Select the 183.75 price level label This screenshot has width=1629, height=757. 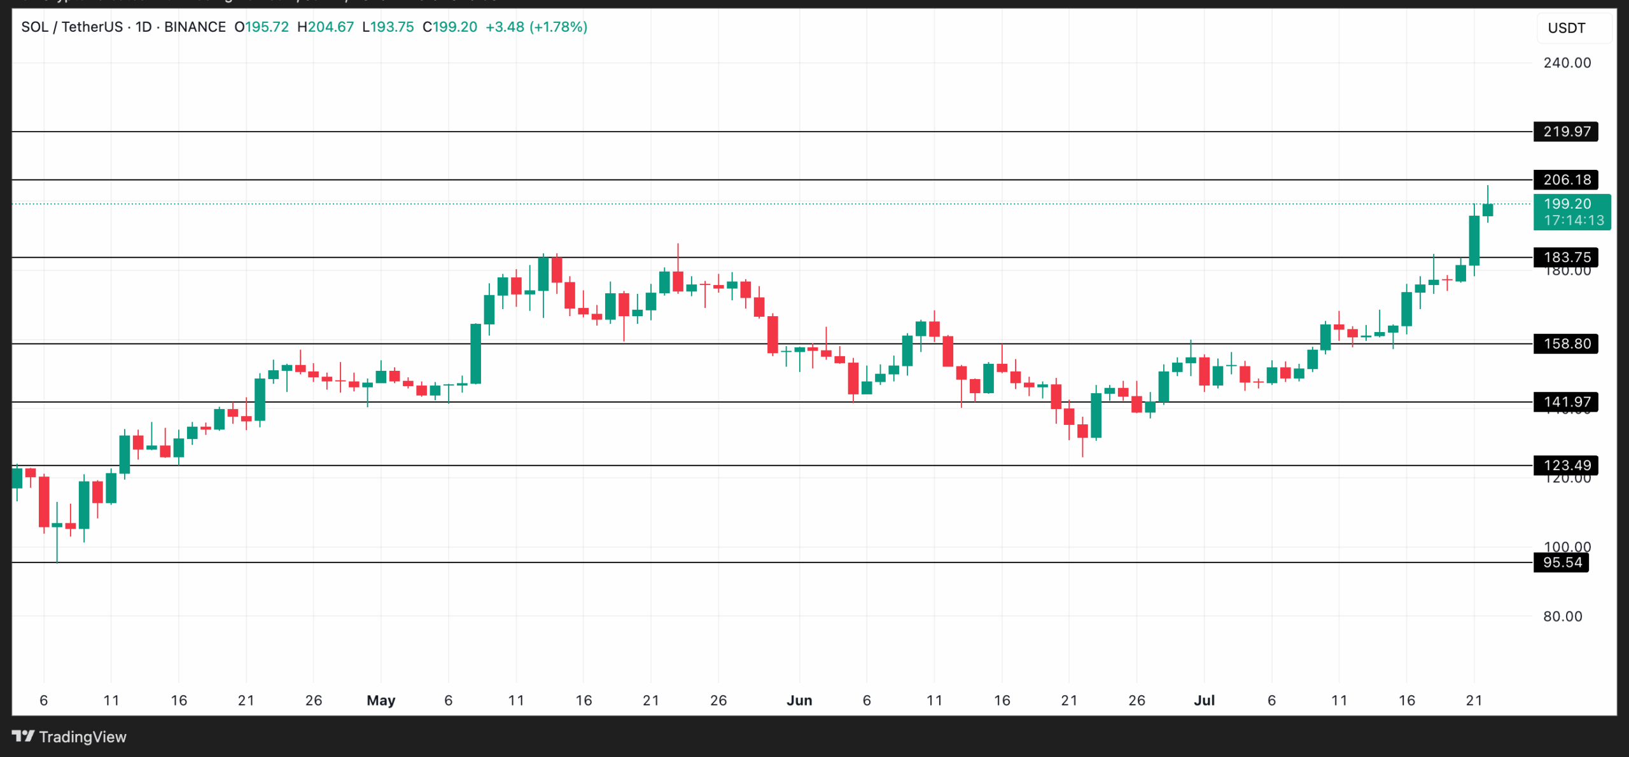[x=1566, y=257]
